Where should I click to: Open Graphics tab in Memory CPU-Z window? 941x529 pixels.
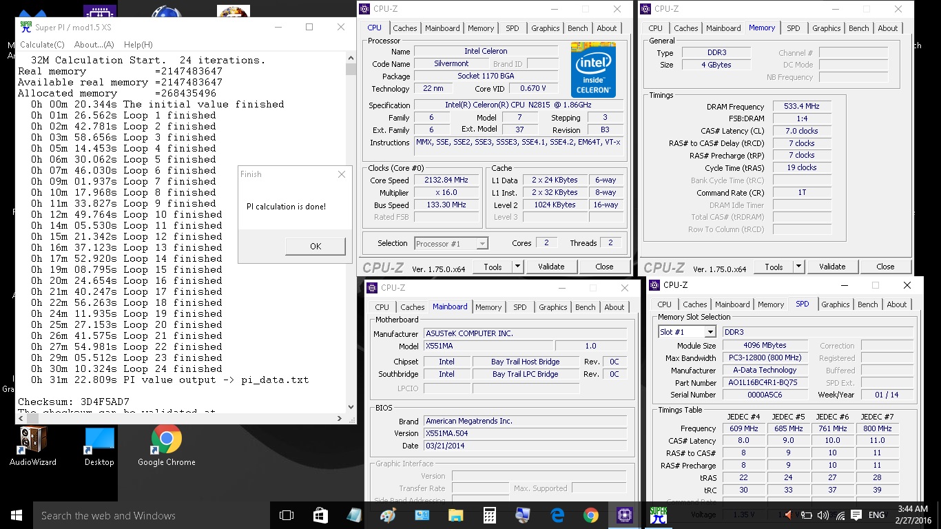click(826, 28)
